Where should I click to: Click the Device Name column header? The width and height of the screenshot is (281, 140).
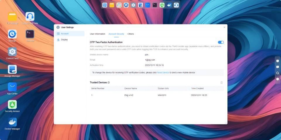[131, 89]
